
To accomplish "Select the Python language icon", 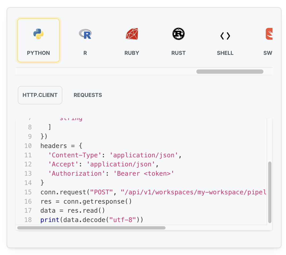I will (38, 34).
